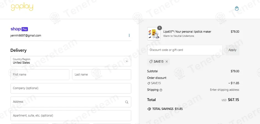
Task: Click the First name input field
Action: coord(40,74)
